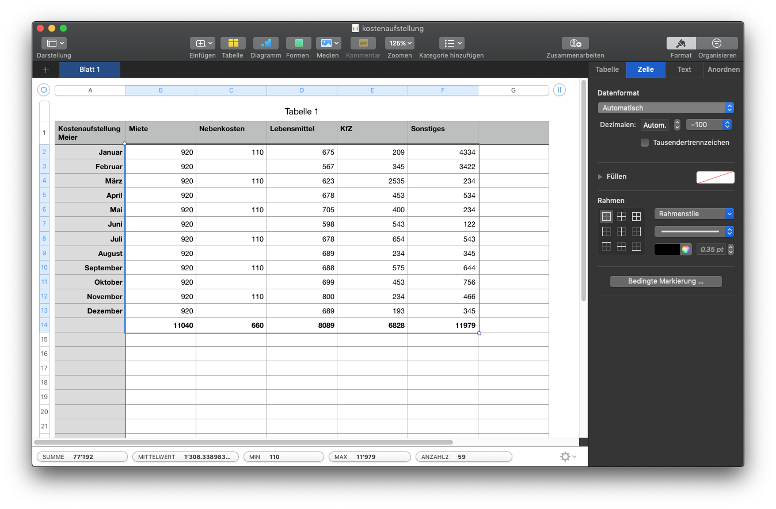Show the Organisieren sidebar
776x509 pixels.
(717, 43)
